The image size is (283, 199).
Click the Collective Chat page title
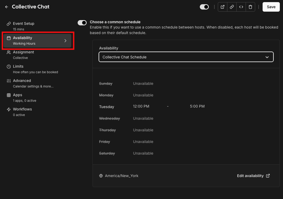tap(30, 7)
